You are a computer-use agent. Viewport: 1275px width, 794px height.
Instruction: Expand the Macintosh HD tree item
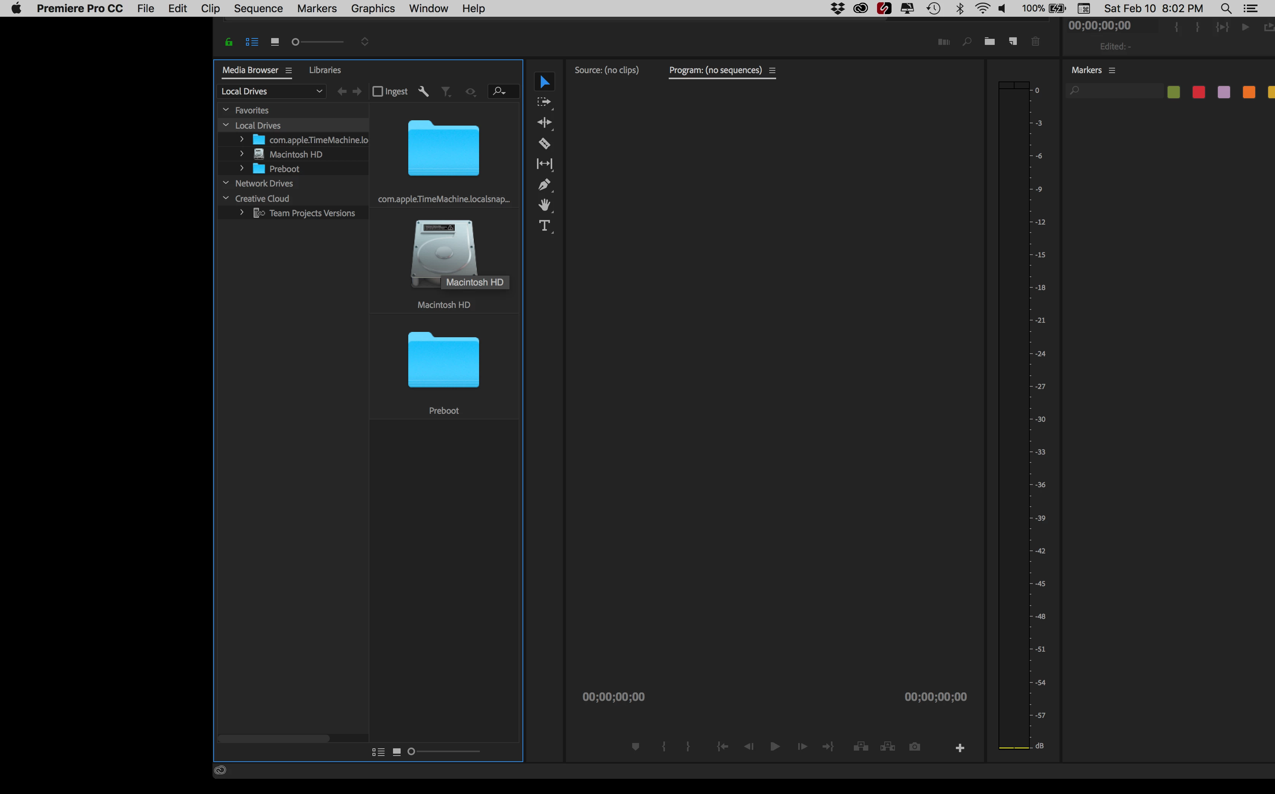coord(242,154)
